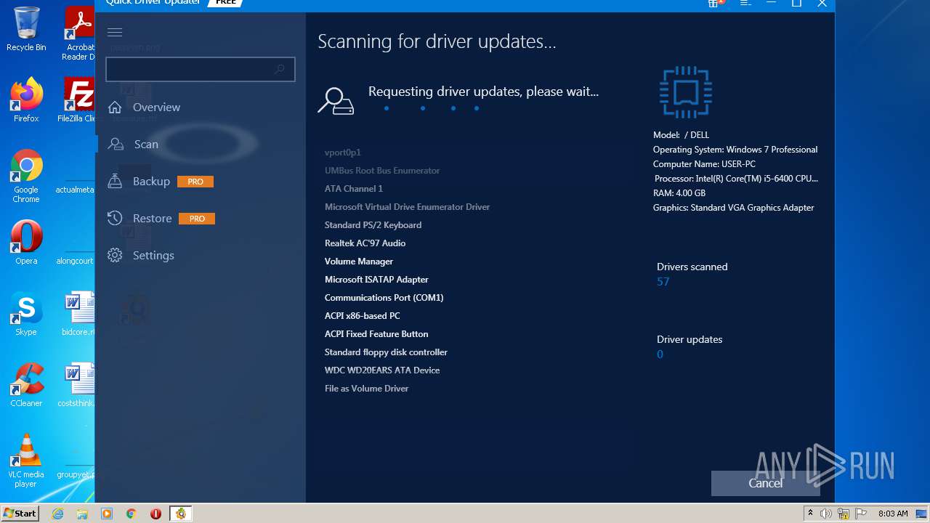Open the hamburger menu in sidebar
930x523 pixels.
click(x=115, y=32)
